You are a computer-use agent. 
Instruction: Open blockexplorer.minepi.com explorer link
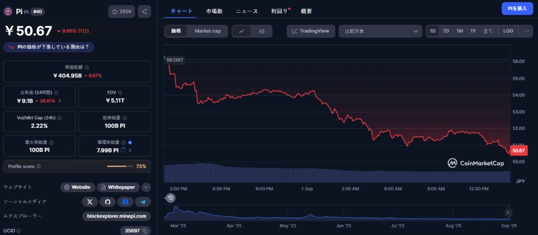[117, 216]
